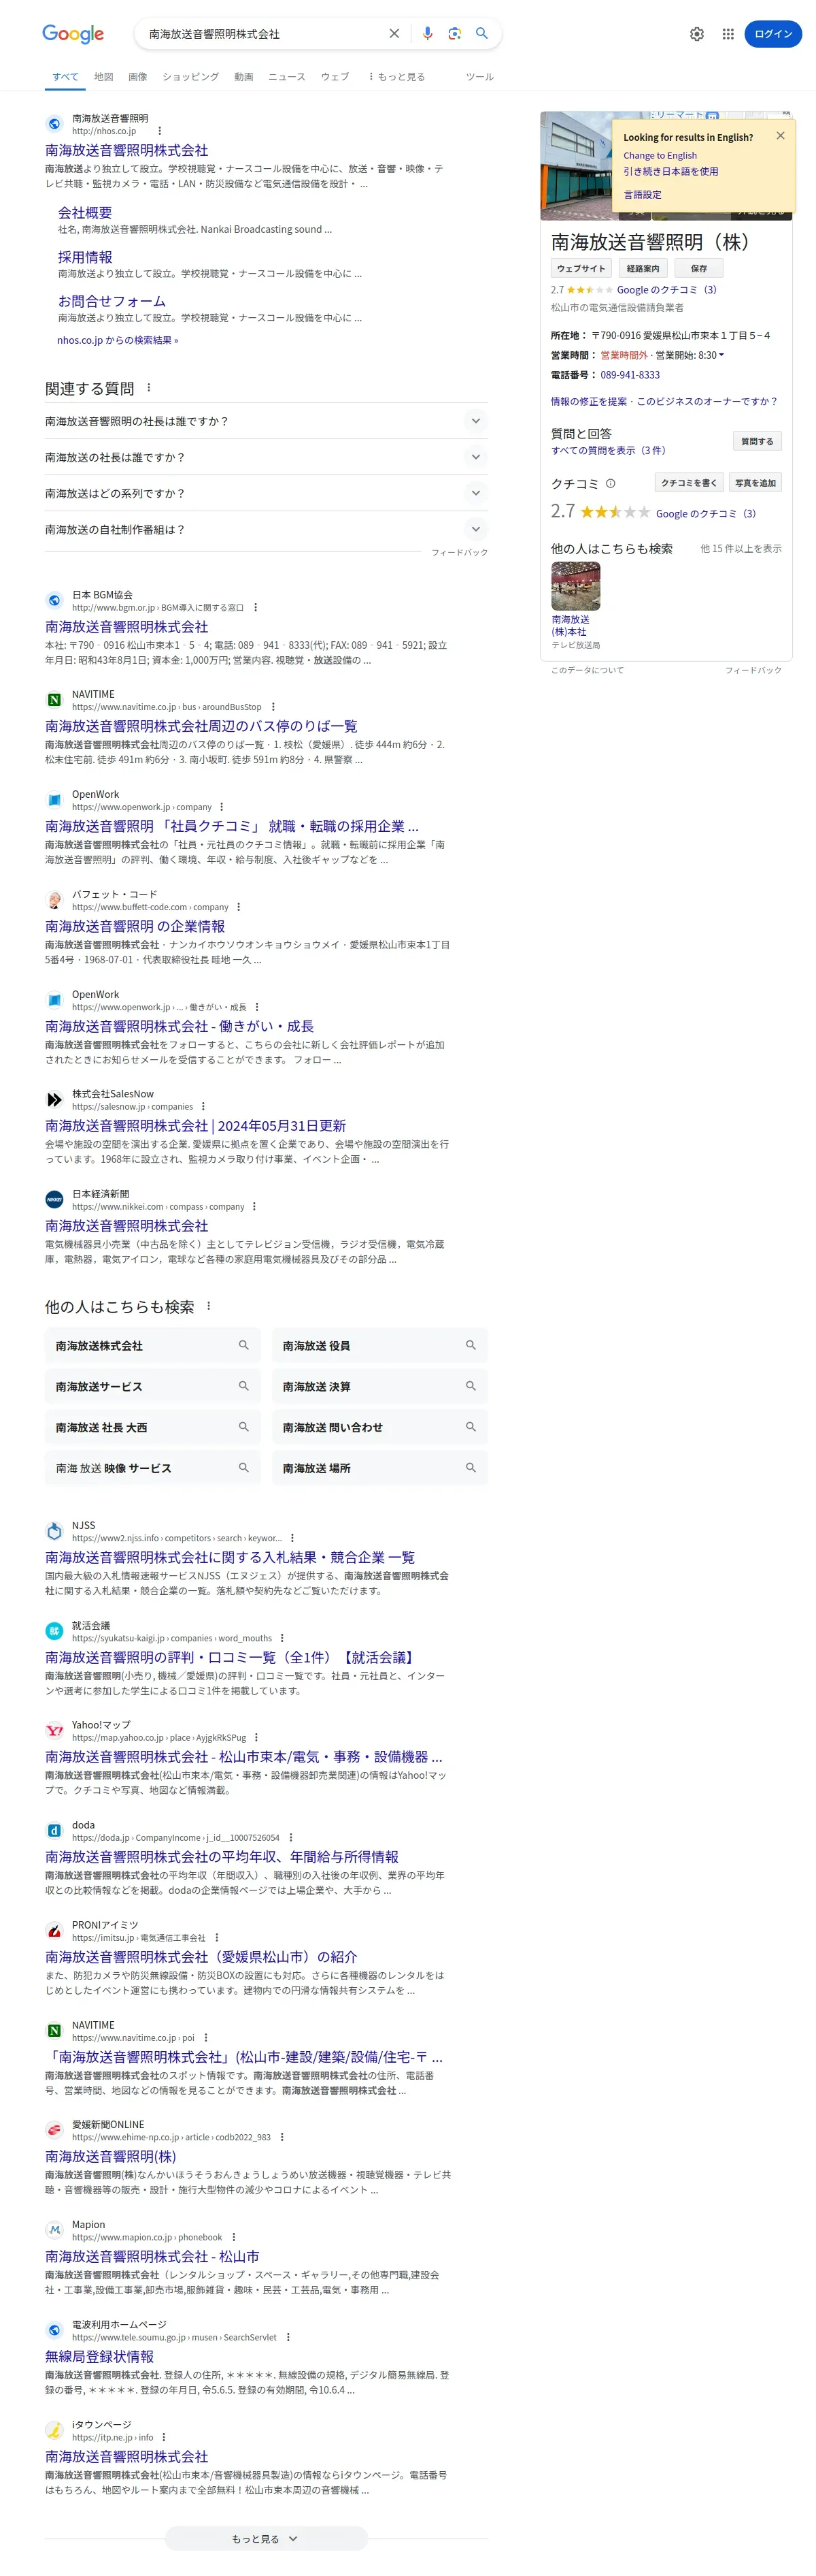This screenshot has height=2576, width=816.
Task: Open Google Lens image search icon
Action: [454, 34]
